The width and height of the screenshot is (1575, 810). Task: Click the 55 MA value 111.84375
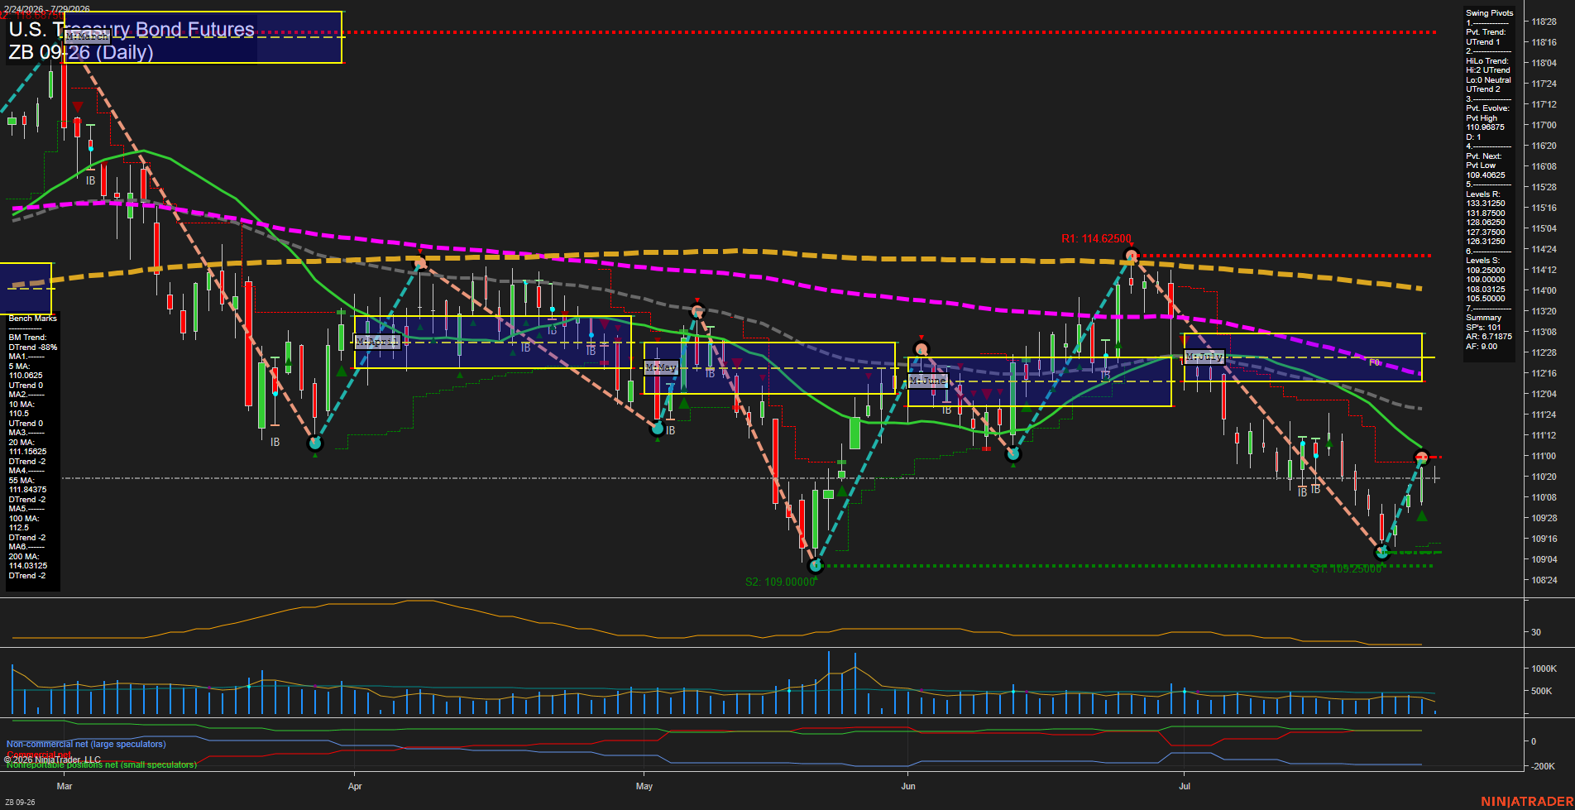[x=28, y=490]
